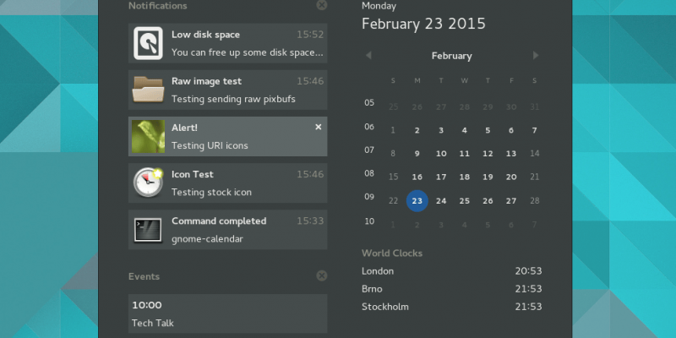
Task: Go to the previous month in the calendar
Action: tap(368, 55)
